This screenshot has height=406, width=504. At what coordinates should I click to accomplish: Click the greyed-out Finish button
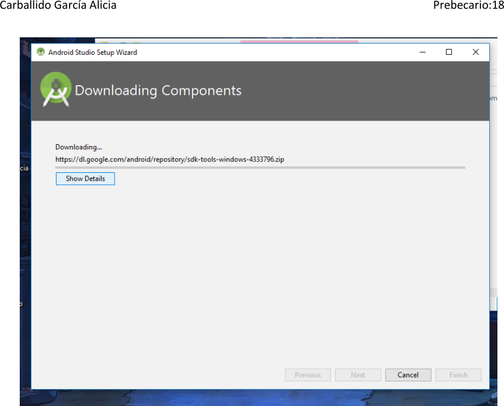point(458,375)
